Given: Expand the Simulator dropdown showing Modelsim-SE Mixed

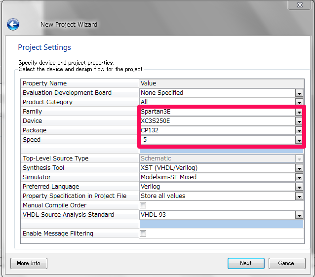Looking at the screenshot, I should tap(299, 177).
